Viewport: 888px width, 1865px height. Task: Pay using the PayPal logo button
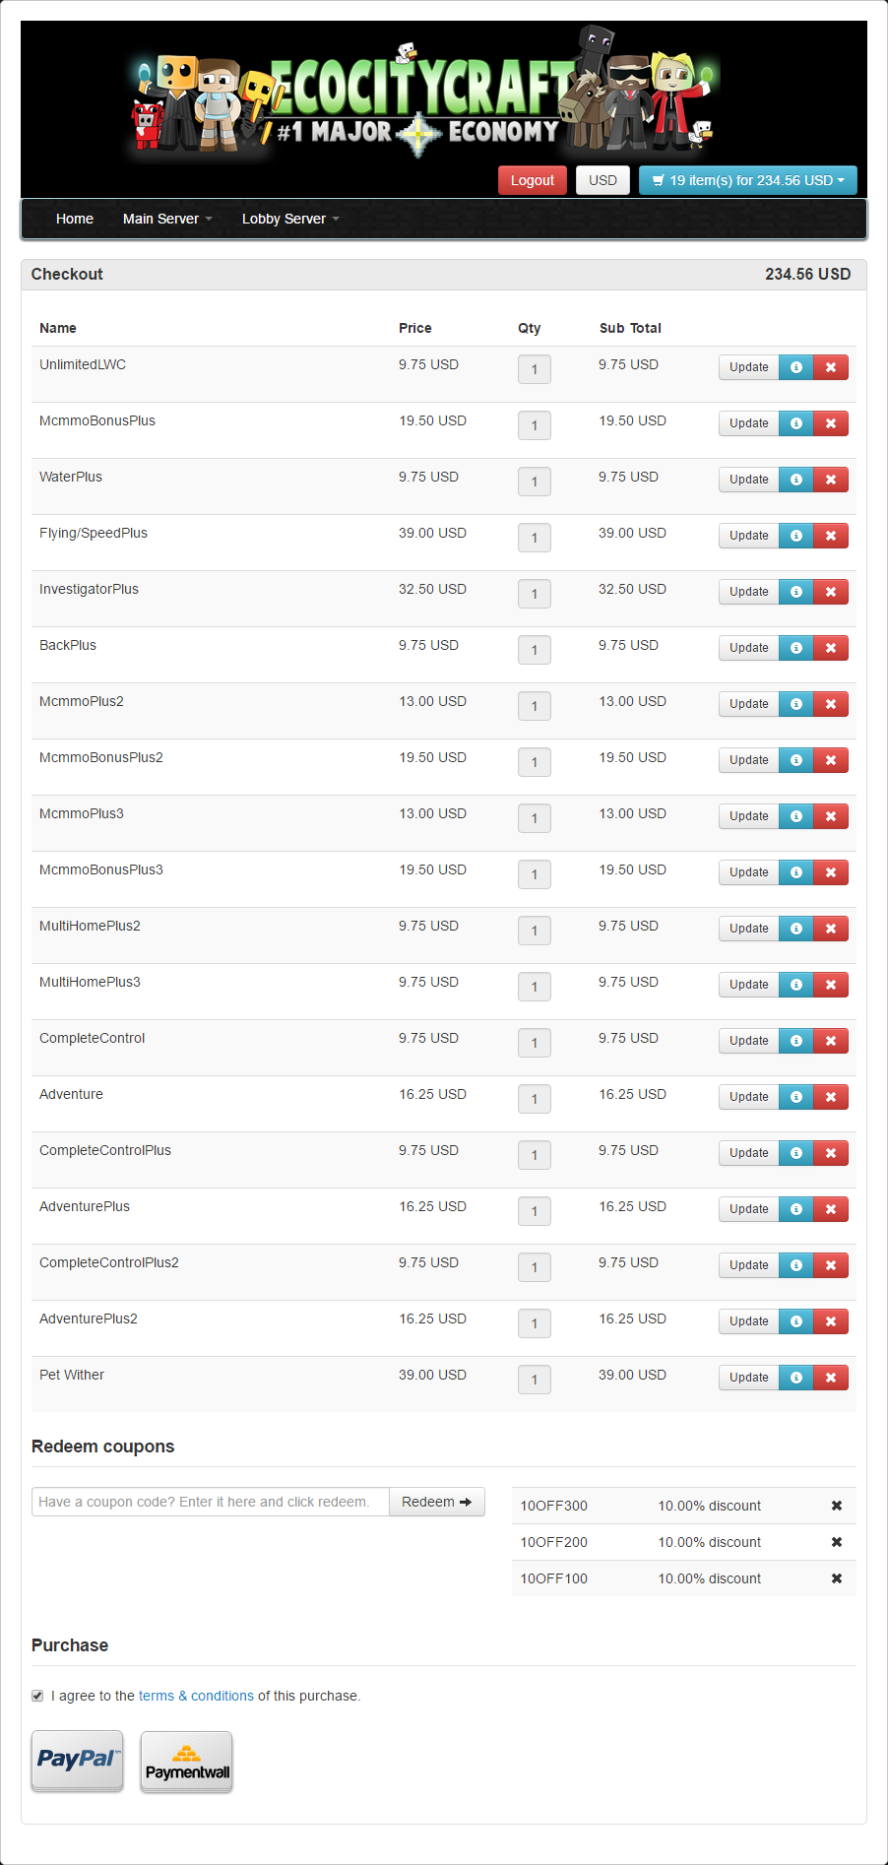pos(78,1761)
